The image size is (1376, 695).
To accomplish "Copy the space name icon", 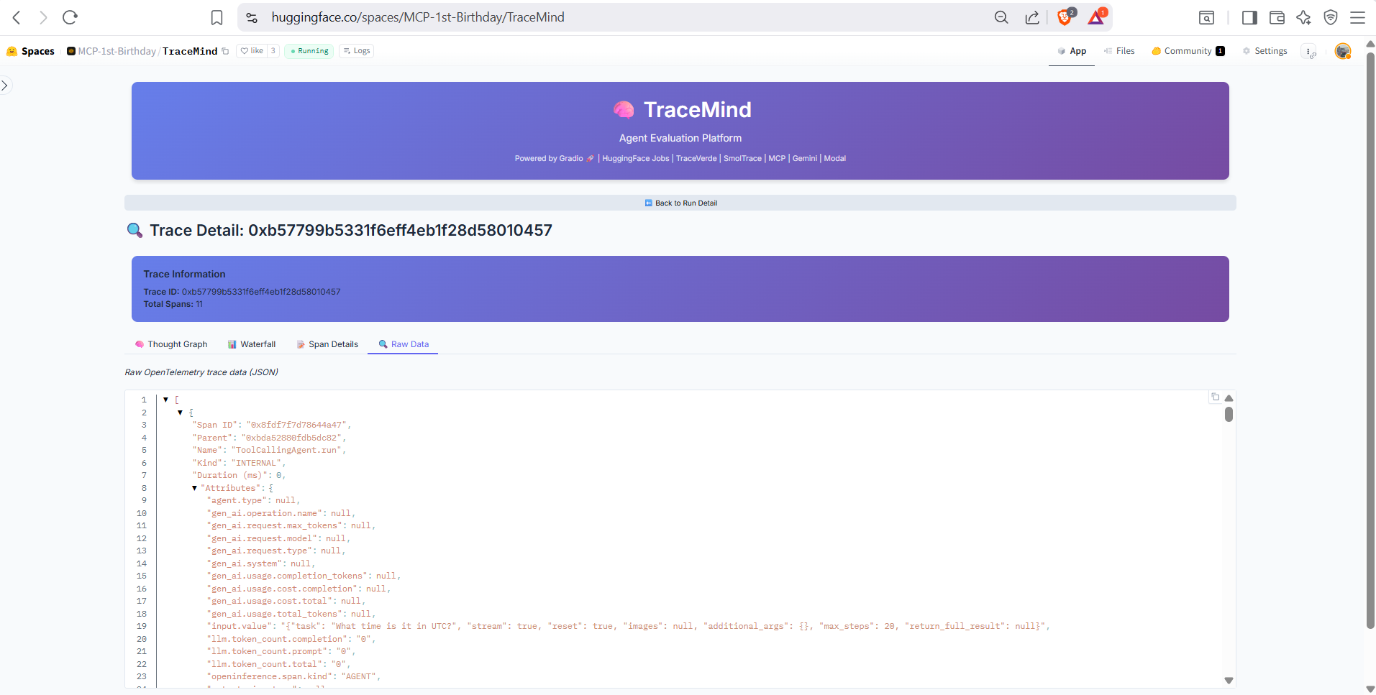I will [x=225, y=51].
